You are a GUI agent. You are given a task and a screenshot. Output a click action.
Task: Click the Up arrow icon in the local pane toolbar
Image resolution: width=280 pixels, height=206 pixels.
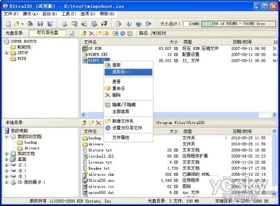tap(84, 123)
